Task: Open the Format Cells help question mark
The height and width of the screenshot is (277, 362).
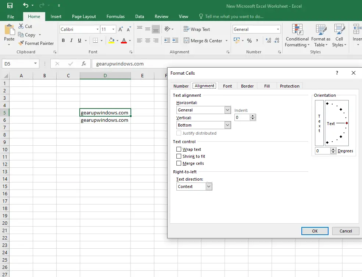Action: (337, 73)
